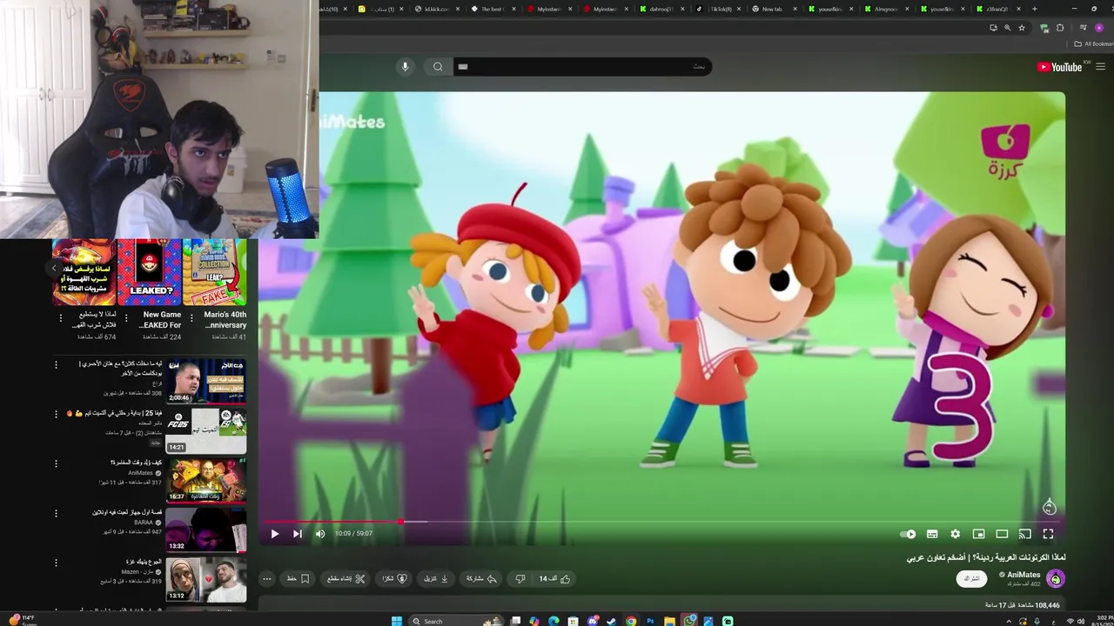The image size is (1114, 626).
Task: Open options for Mario's 40th video
Action: tap(191, 318)
